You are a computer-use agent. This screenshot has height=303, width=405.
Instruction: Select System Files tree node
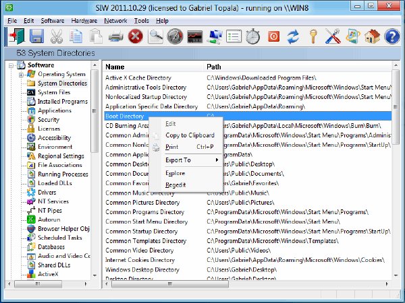54,92
